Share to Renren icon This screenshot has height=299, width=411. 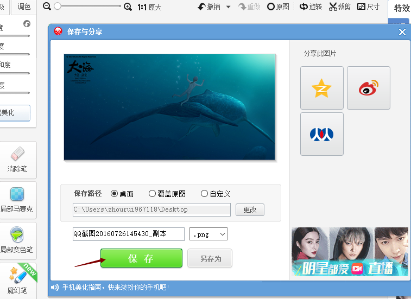click(321, 134)
